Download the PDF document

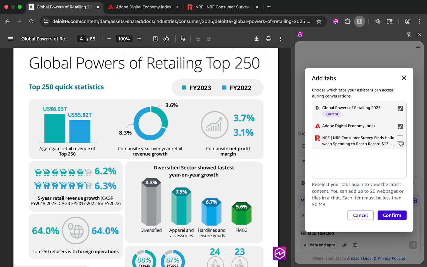[x=257, y=39]
